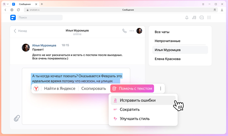The width and height of the screenshot is (228, 136).
Task: Open the music notes icon
Action: click(194, 18)
